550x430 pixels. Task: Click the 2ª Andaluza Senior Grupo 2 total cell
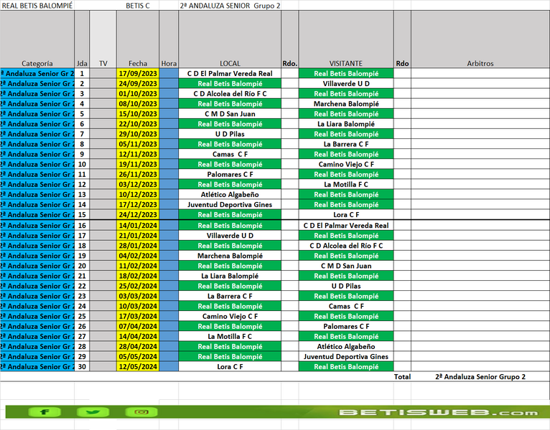coord(480,377)
